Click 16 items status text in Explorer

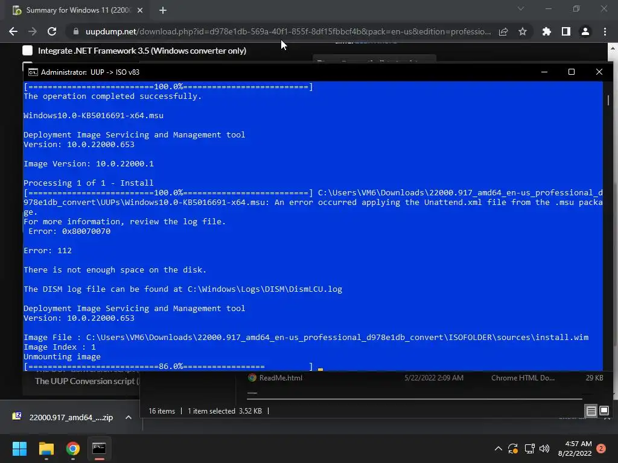[x=162, y=411]
